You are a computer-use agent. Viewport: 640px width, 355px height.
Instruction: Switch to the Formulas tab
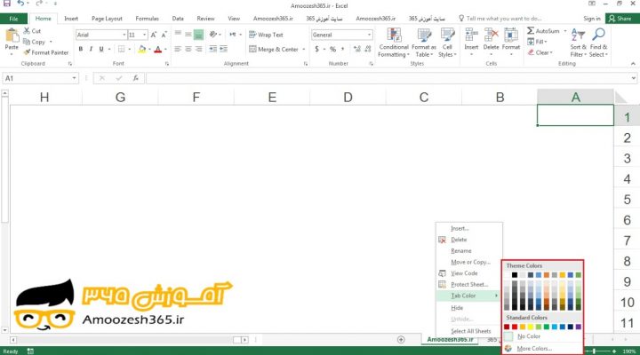click(147, 19)
